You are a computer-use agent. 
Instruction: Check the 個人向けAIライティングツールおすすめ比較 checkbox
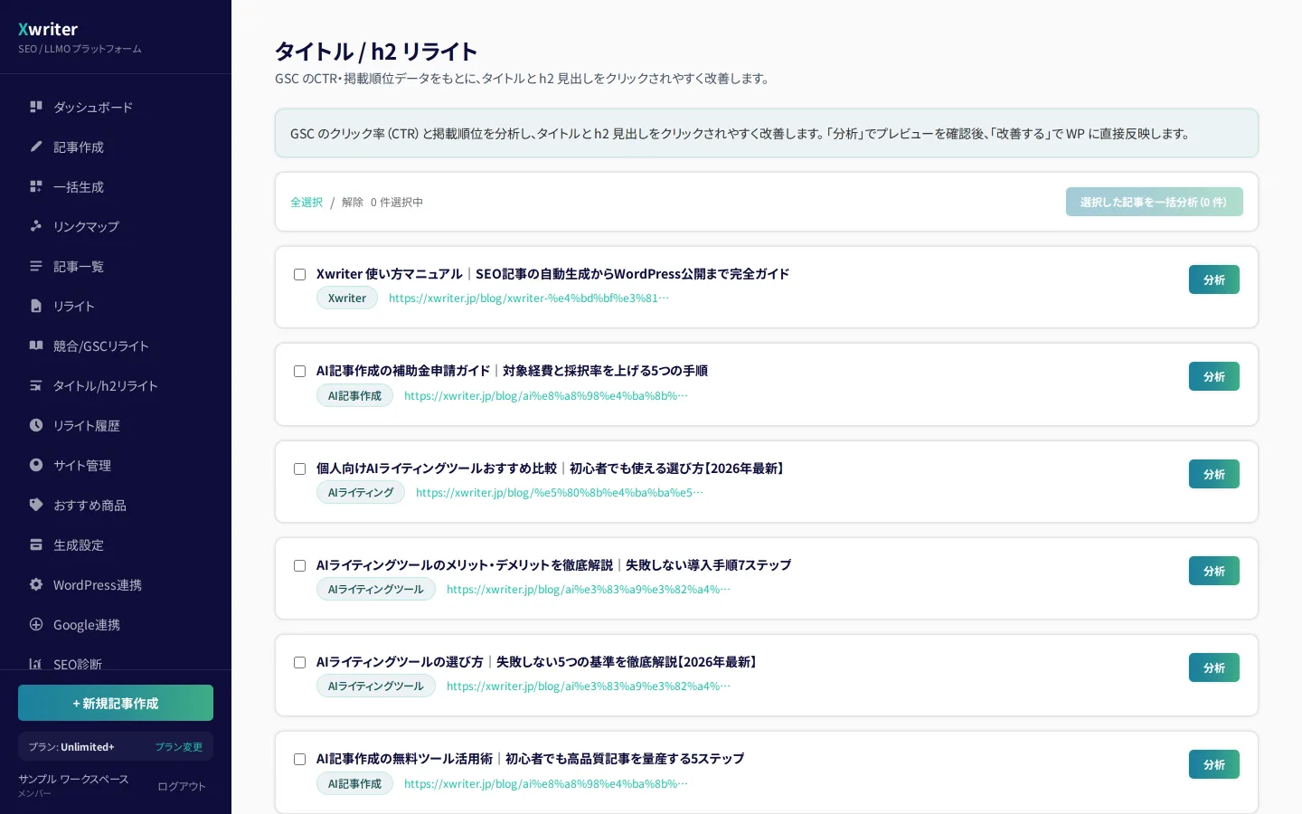pos(299,469)
